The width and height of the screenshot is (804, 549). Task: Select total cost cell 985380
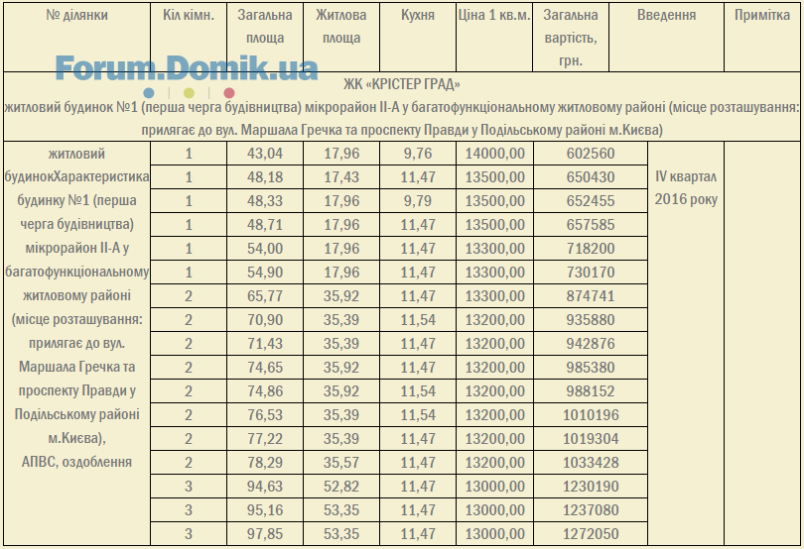tap(591, 368)
